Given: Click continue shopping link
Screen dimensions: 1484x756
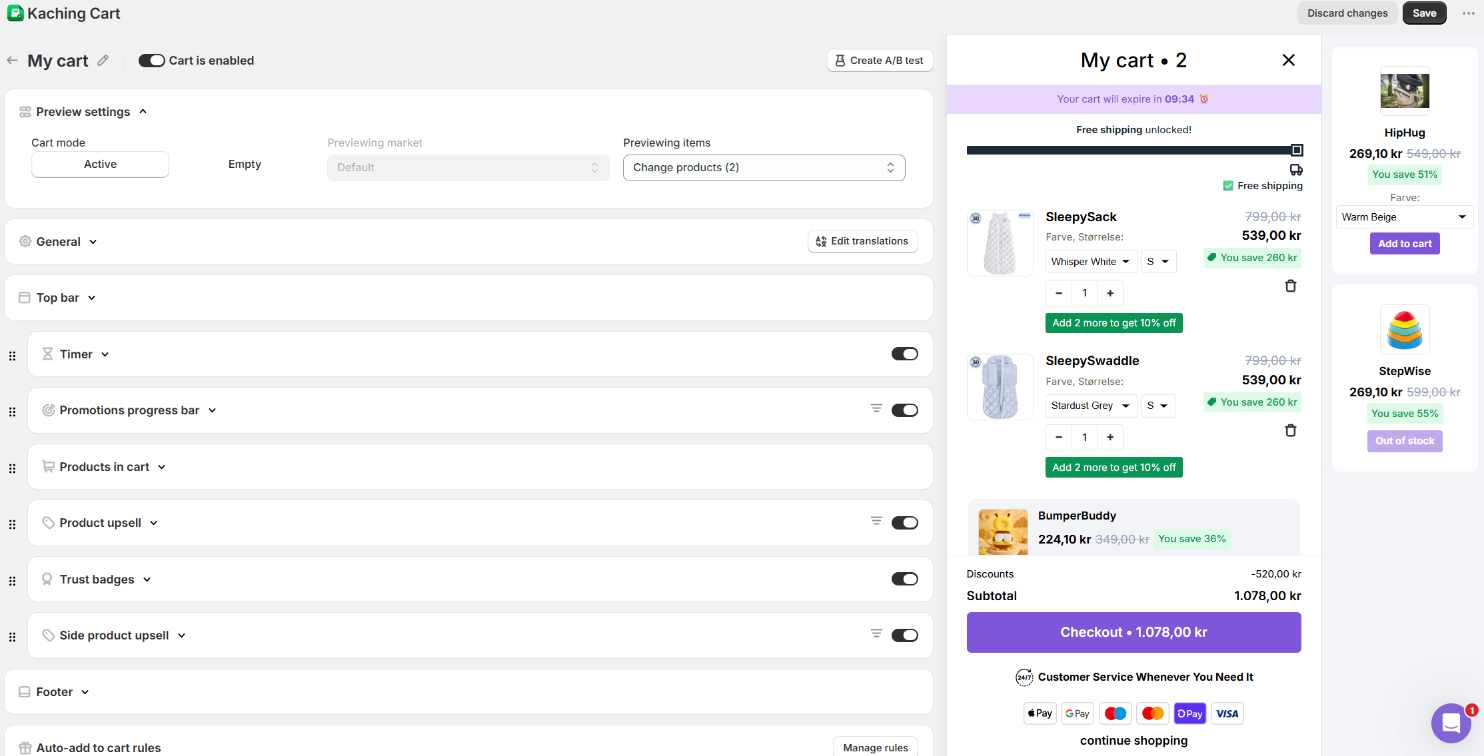Looking at the screenshot, I should coord(1133,741).
